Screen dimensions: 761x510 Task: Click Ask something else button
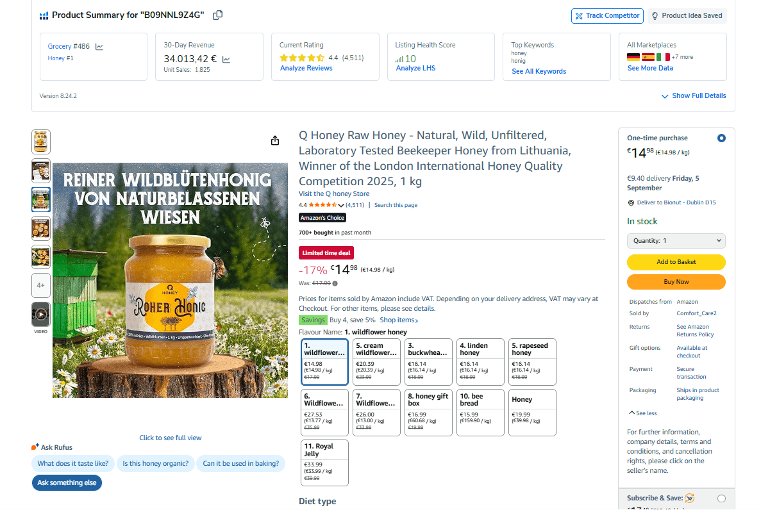[67, 483]
